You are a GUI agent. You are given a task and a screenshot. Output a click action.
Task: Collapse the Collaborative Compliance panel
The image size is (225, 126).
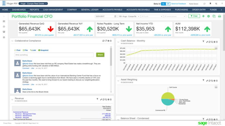pyautogui.click(x=12, y=41)
